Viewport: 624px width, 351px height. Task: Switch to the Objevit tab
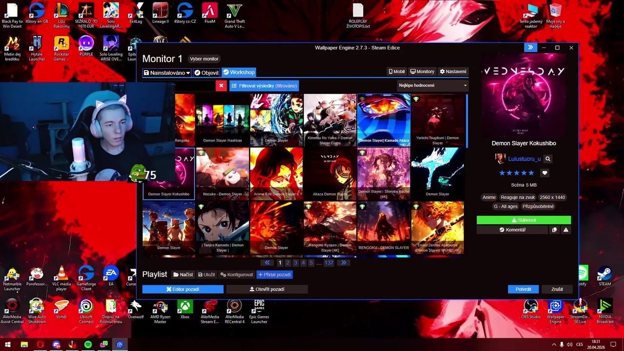207,73
